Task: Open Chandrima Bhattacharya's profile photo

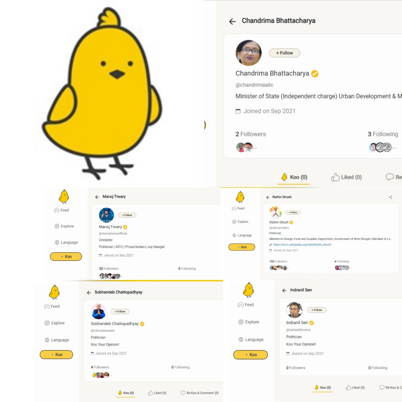Action: pos(249,53)
